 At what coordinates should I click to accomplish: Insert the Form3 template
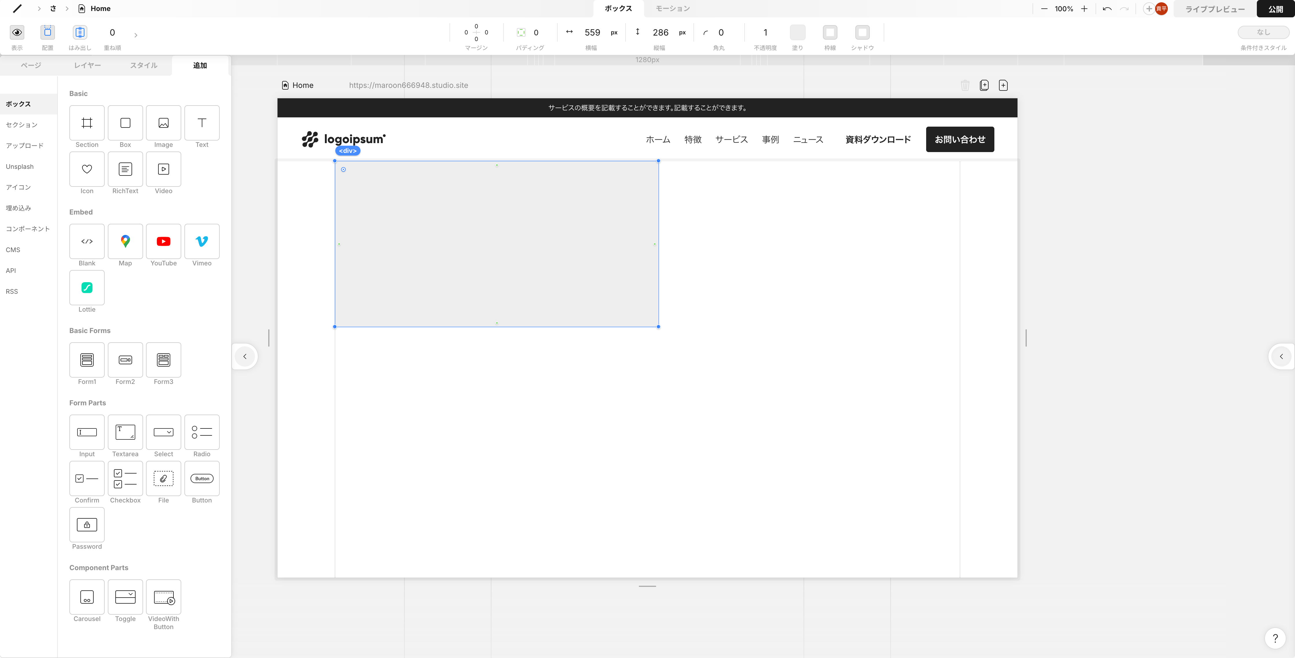click(163, 360)
